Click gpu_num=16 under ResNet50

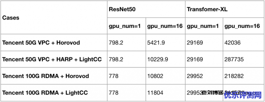tap(165, 26)
